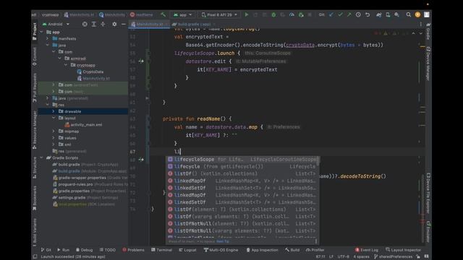Image resolution: width=463 pixels, height=260 pixels.
Task: Click the Next Tip link in completion popup
Action: [223, 241]
